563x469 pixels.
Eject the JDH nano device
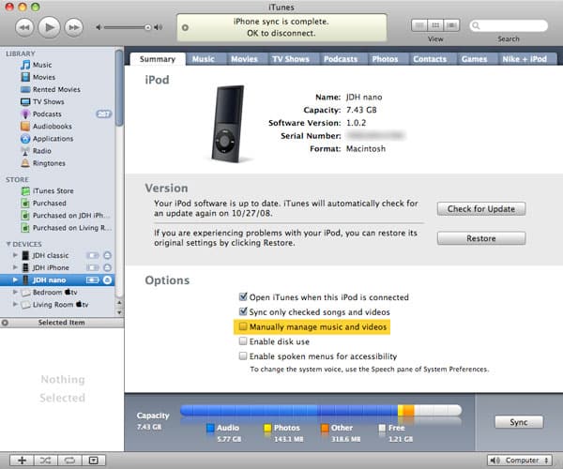tap(107, 280)
